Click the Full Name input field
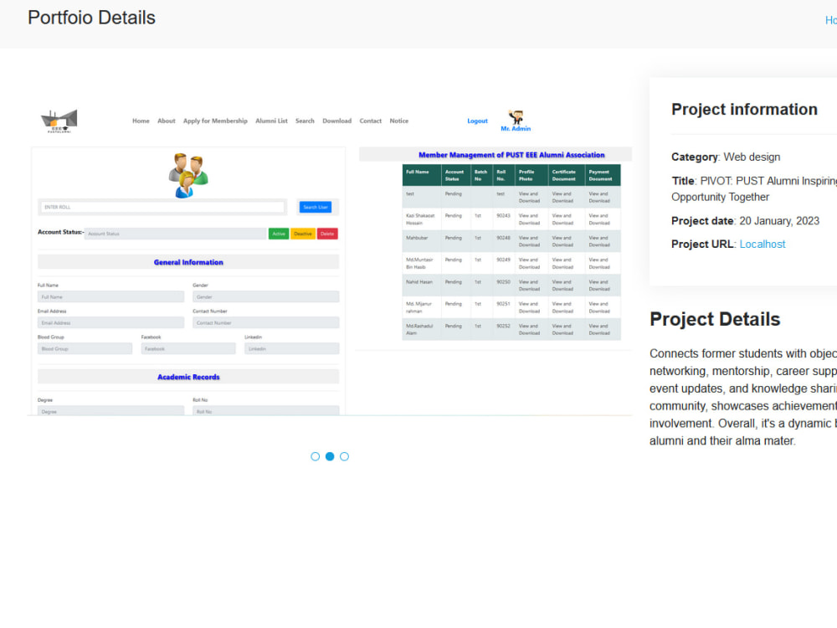 coord(111,297)
